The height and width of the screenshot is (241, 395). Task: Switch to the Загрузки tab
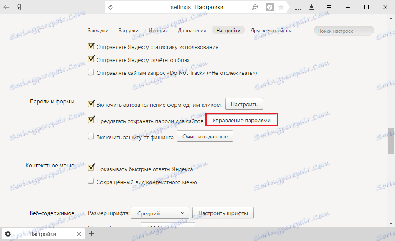pos(128,31)
